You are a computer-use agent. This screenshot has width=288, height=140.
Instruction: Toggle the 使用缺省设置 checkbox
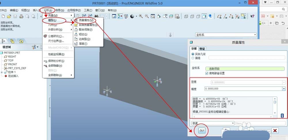coord(207,73)
